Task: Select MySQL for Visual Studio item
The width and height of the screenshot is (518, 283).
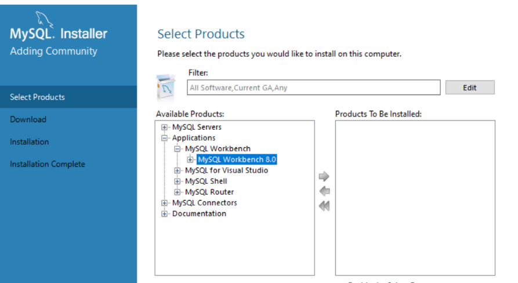Action: pos(226,170)
